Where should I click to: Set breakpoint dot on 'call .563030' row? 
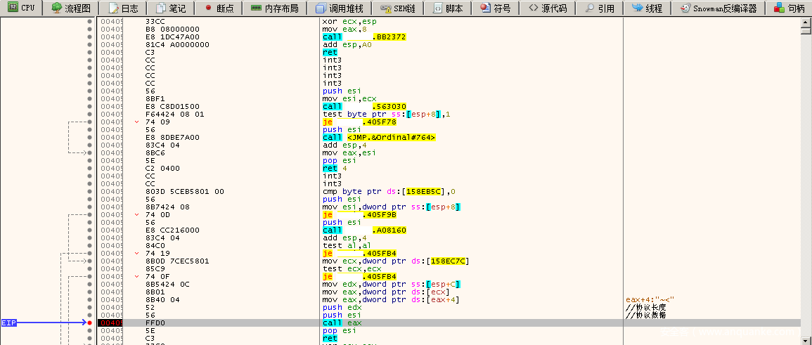click(x=89, y=106)
